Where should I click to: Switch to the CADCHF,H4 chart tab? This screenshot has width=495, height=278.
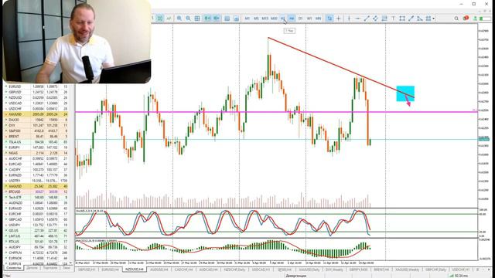(x=183, y=270)
